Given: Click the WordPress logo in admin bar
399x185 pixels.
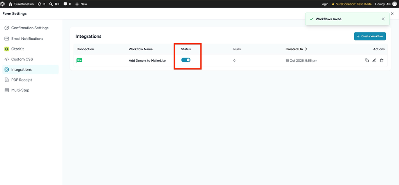Looking at the screenshot, I should pyautogui.click(x=3, y=4).
